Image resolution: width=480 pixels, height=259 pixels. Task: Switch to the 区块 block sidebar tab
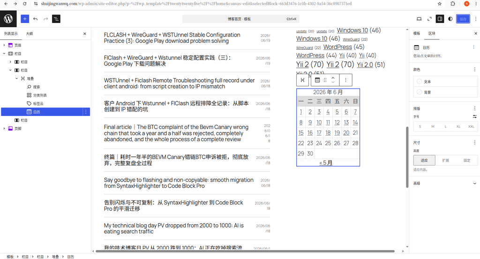[x=432, y=33]
